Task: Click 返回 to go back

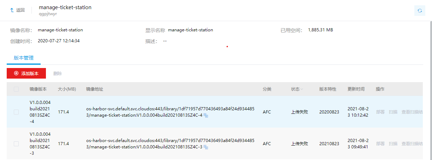Action: click(20, 10)
